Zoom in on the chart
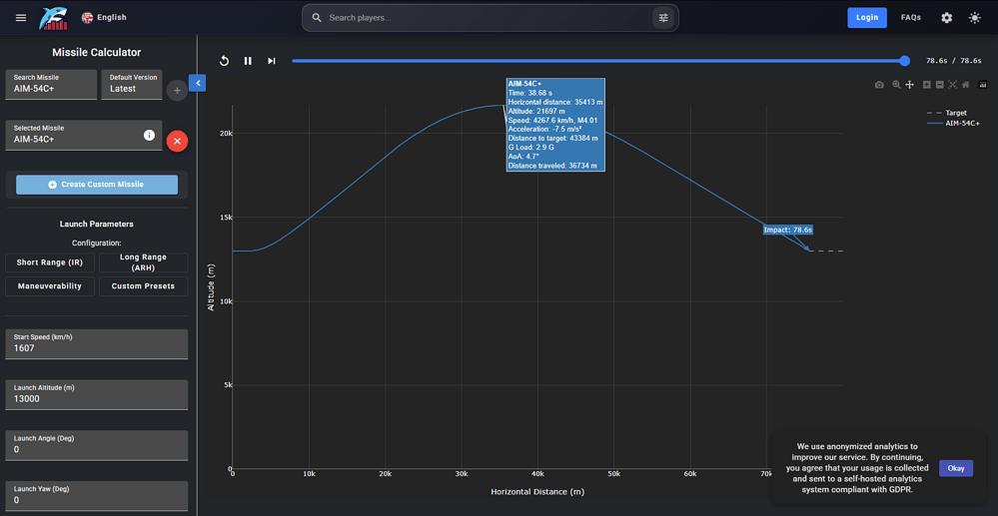 (927, 85)
